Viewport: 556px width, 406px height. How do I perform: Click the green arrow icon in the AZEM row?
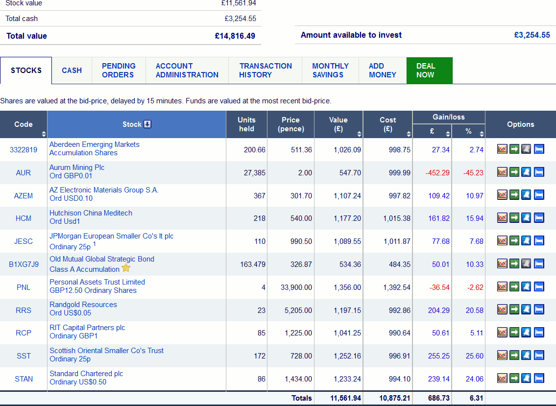point(514,195)
